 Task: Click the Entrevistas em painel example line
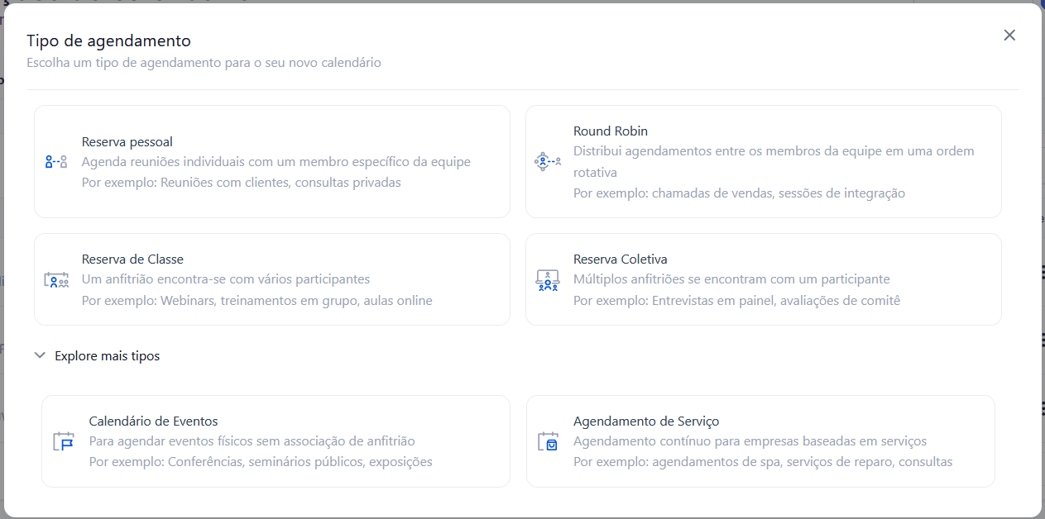(x=736, y=301)
